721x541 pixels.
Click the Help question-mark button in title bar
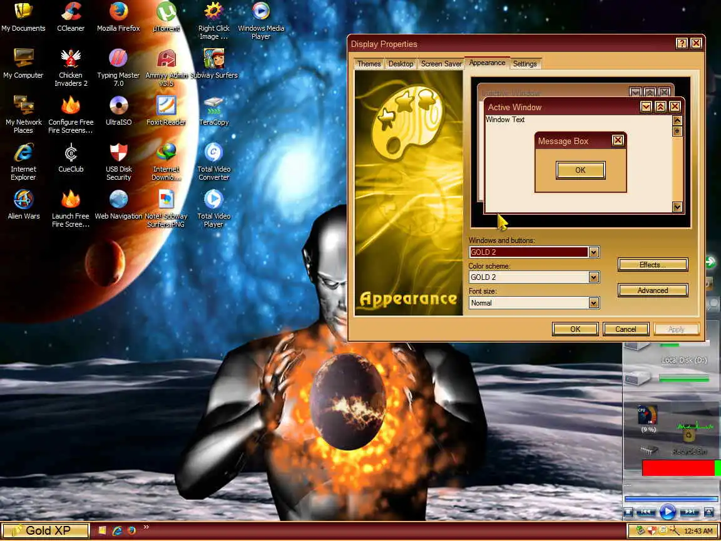[682, 44]
